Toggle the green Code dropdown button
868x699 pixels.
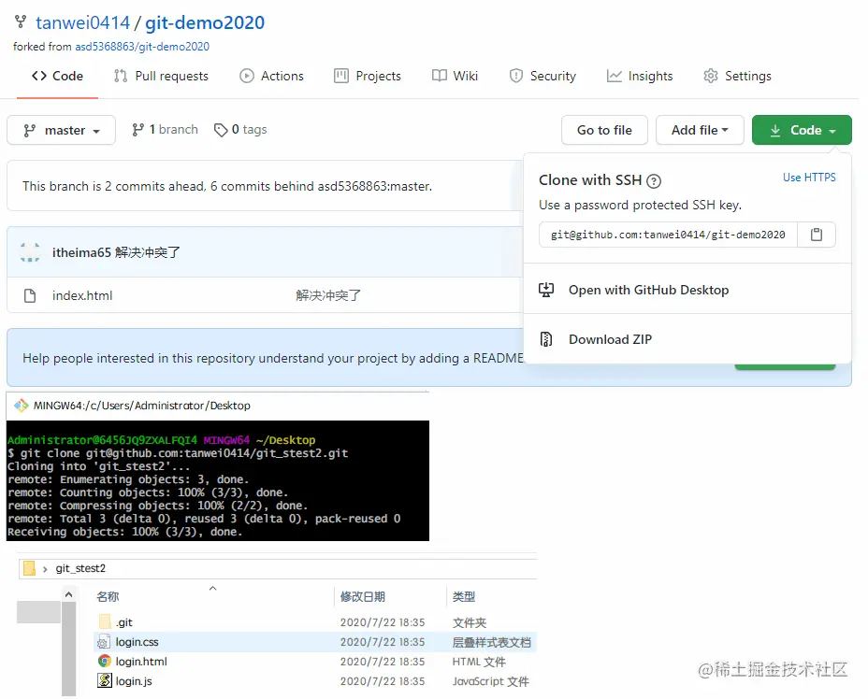point(802,131)
